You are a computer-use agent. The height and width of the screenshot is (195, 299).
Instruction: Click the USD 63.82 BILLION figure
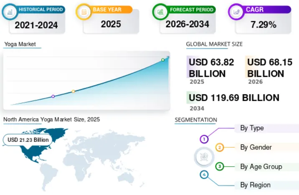click(211, 68)
